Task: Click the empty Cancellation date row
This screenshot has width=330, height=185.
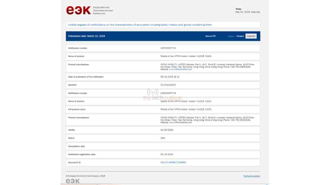Action: click(x=163, y=146)
